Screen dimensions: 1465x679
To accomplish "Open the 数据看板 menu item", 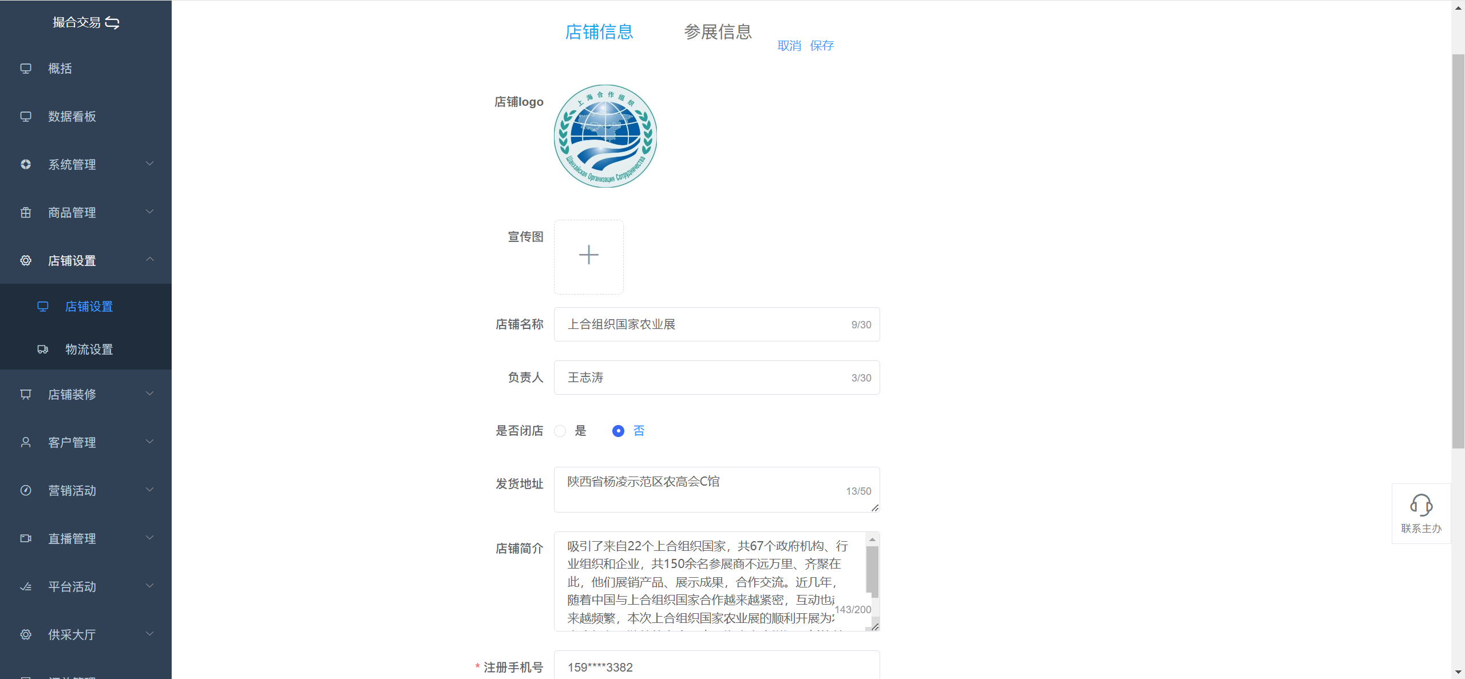I will [x=86, y=117].
